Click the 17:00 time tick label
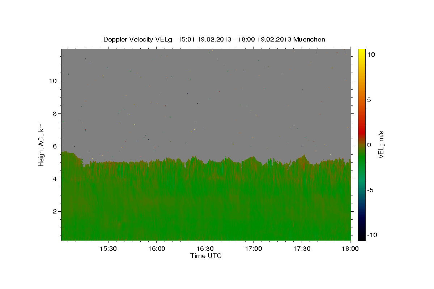 [x=254, y=249]
